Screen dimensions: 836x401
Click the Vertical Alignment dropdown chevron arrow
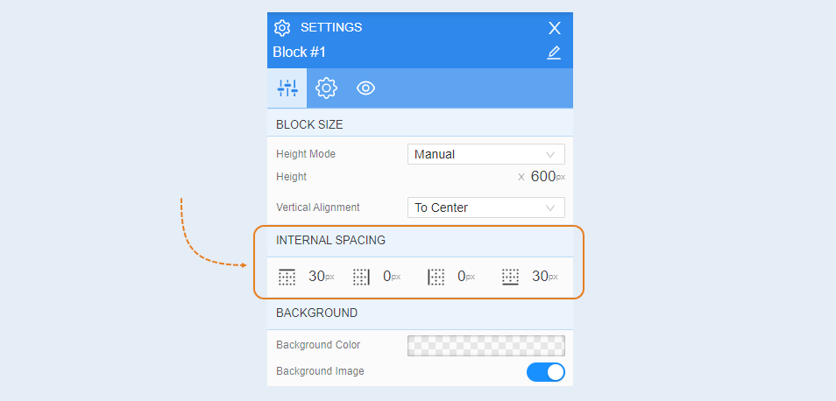[x=550, y=208]
